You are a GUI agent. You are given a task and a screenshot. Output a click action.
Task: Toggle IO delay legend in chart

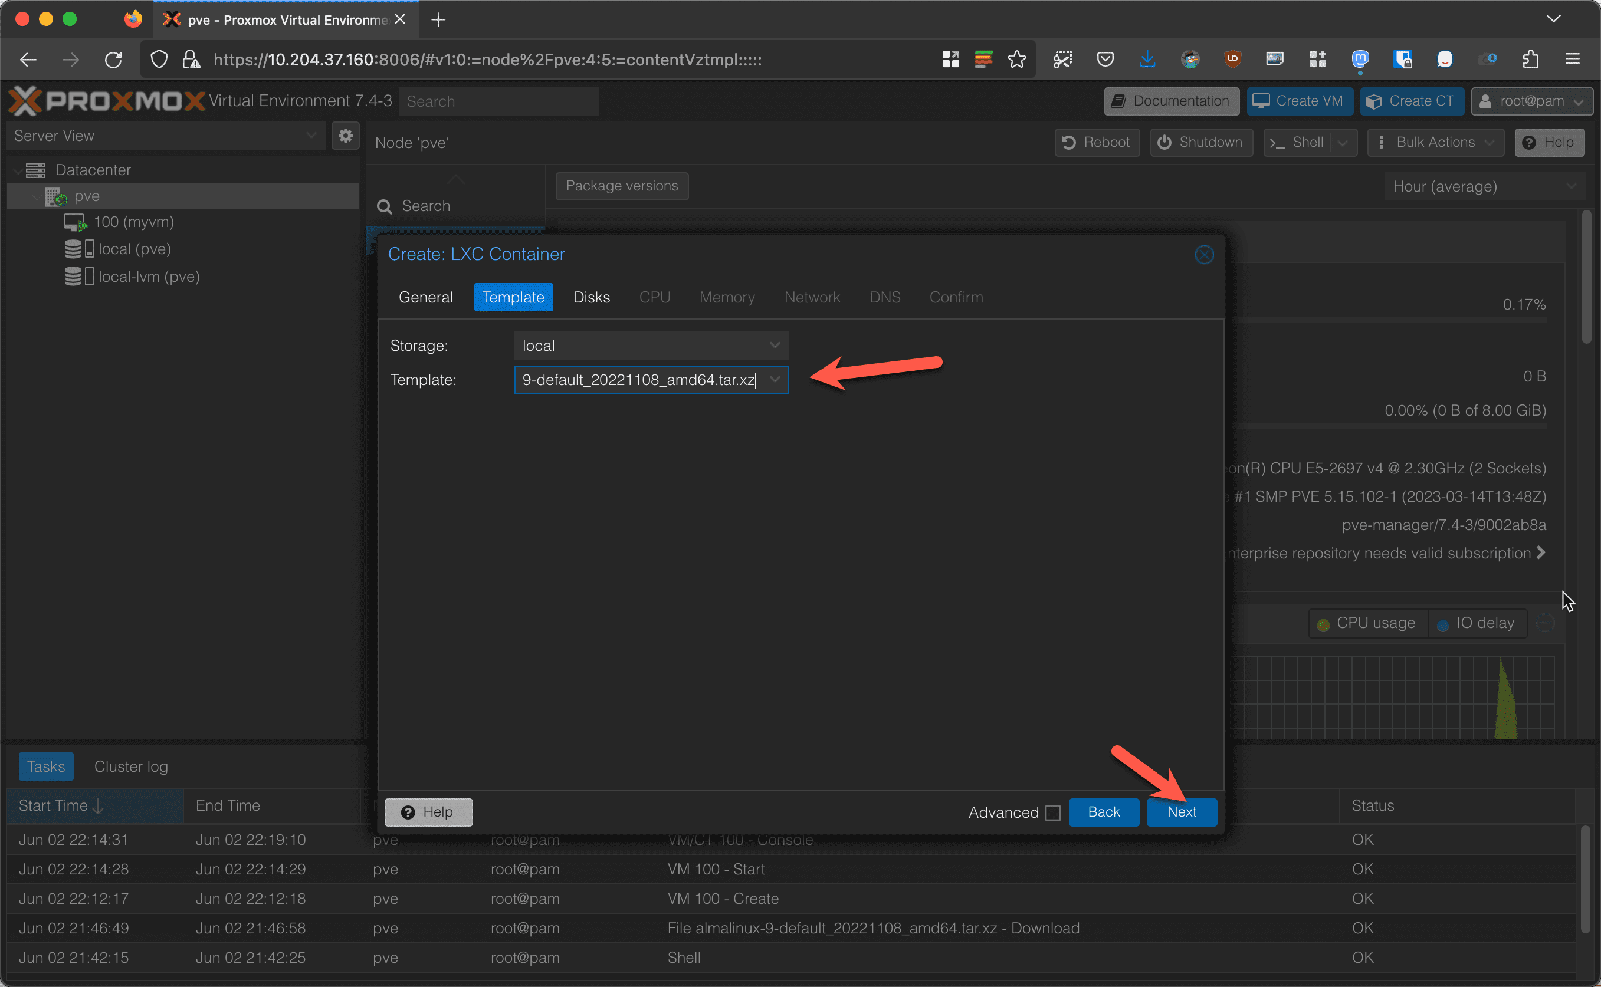[x=1477, y=623]
